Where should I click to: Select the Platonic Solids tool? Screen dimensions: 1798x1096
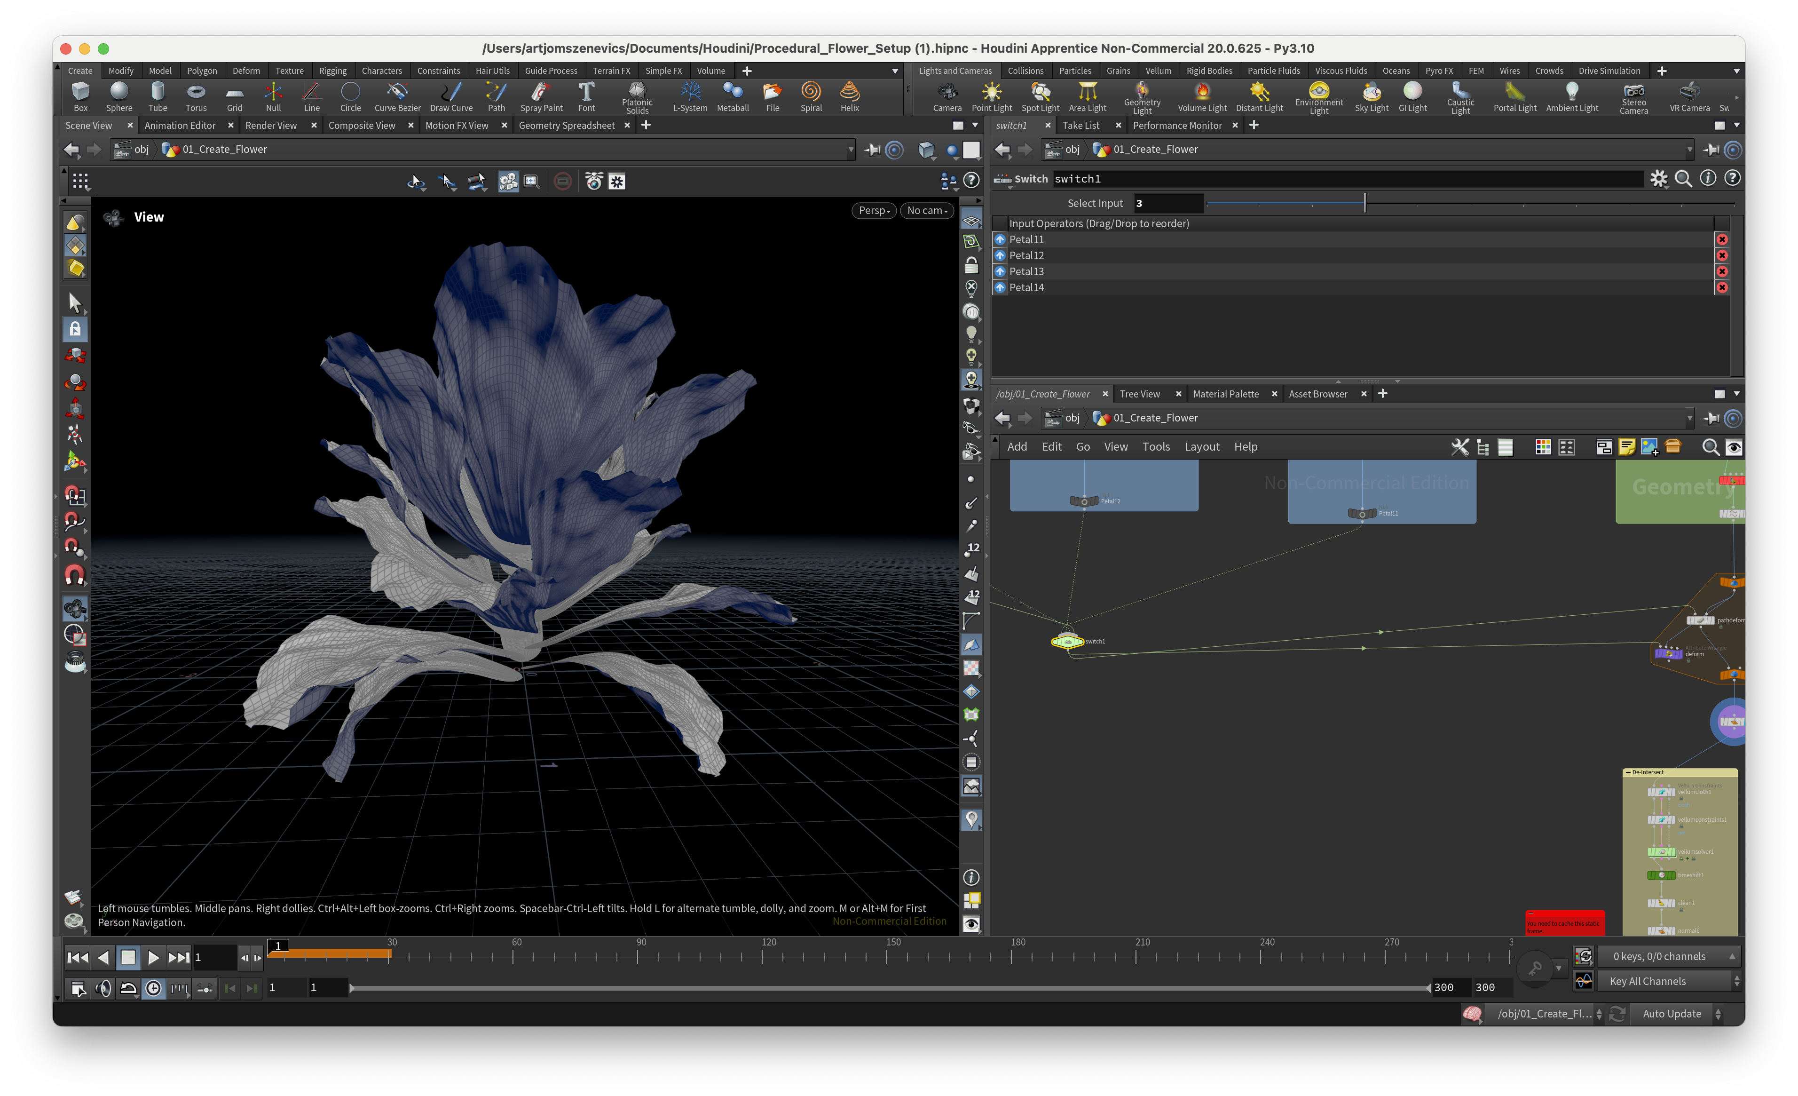click(x=636, y=96)
